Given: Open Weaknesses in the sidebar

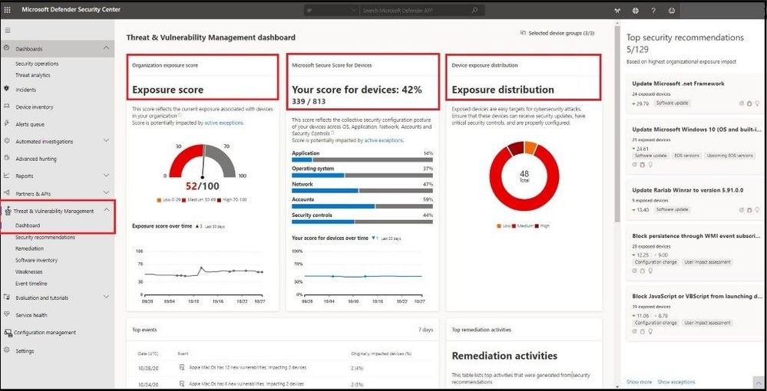Looking at the screenshot, I should [29, 271].
